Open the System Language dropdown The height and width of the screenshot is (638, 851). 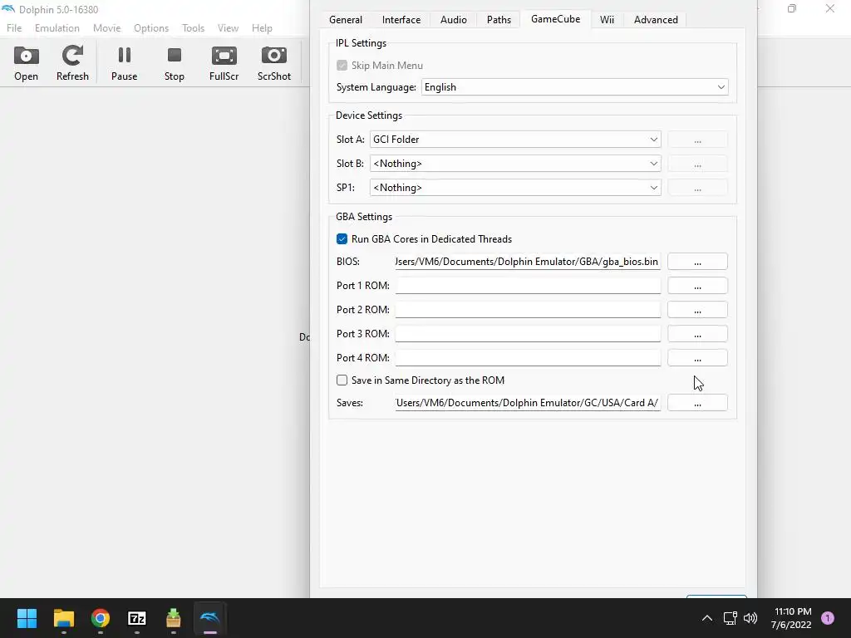point(575,87)
